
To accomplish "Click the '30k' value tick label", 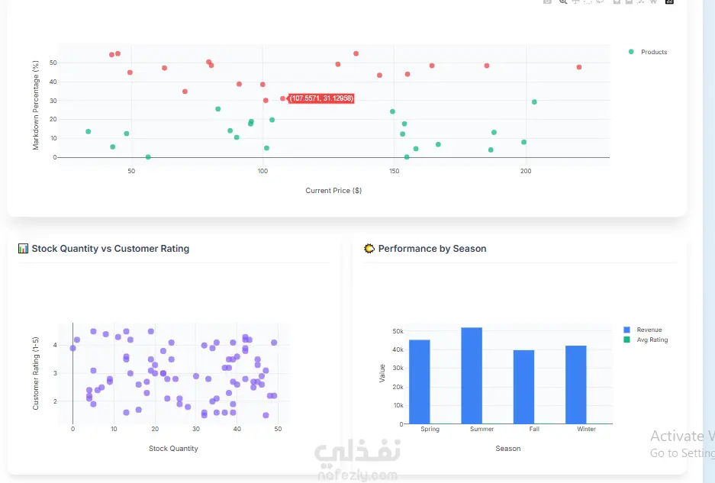I will [398, 368].
